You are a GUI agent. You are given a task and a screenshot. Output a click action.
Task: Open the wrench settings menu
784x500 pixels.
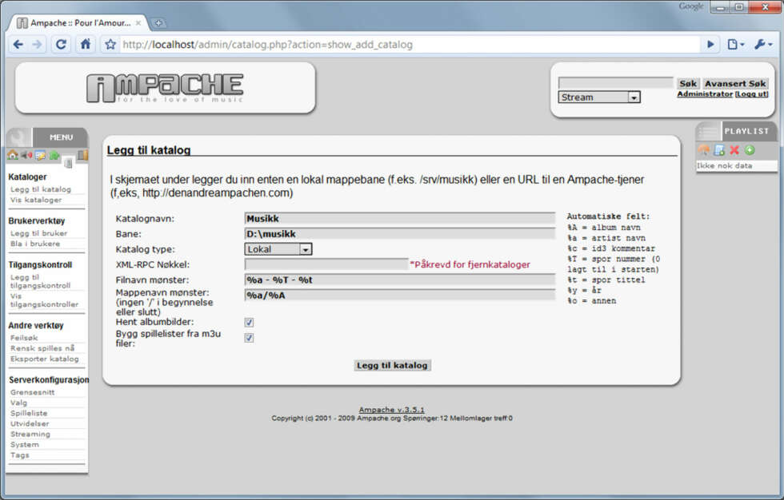click(763, 45)
